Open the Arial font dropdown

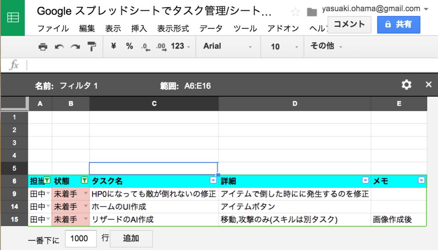pos(228,46)
